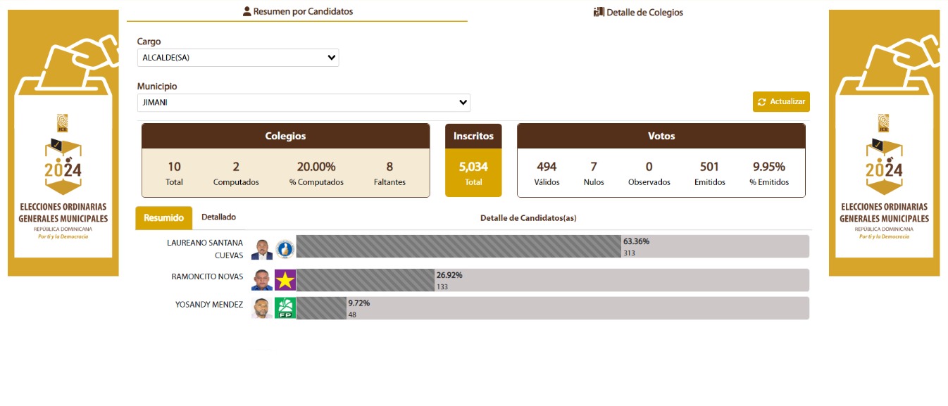Image resolution: width=948 pixels, height=406 pixels.
Task: Select the Resumen por Candidatos tab
Action: click(x=297, y=11)
